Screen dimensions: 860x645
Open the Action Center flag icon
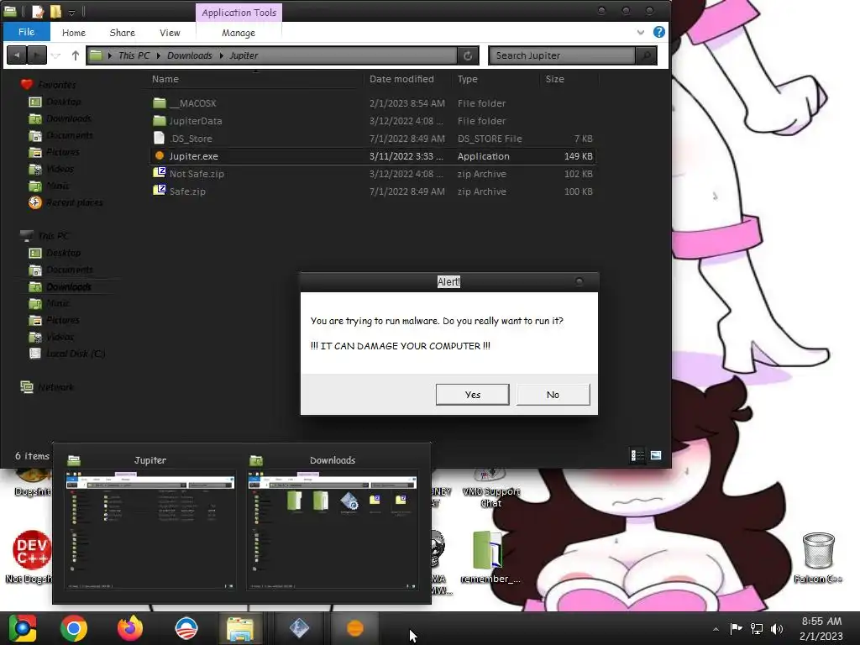(736, 628)
